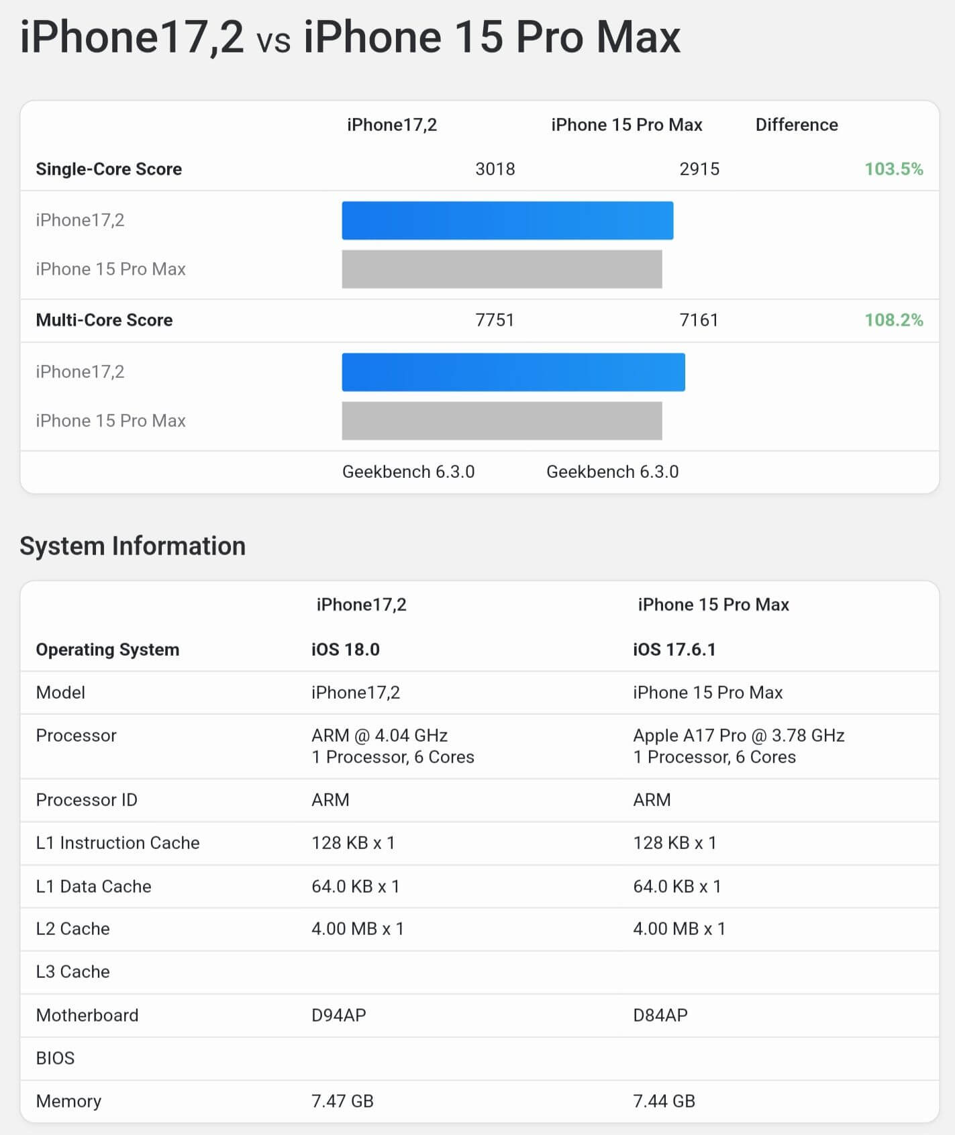Click the multi-core value 7751

(495, 320)
